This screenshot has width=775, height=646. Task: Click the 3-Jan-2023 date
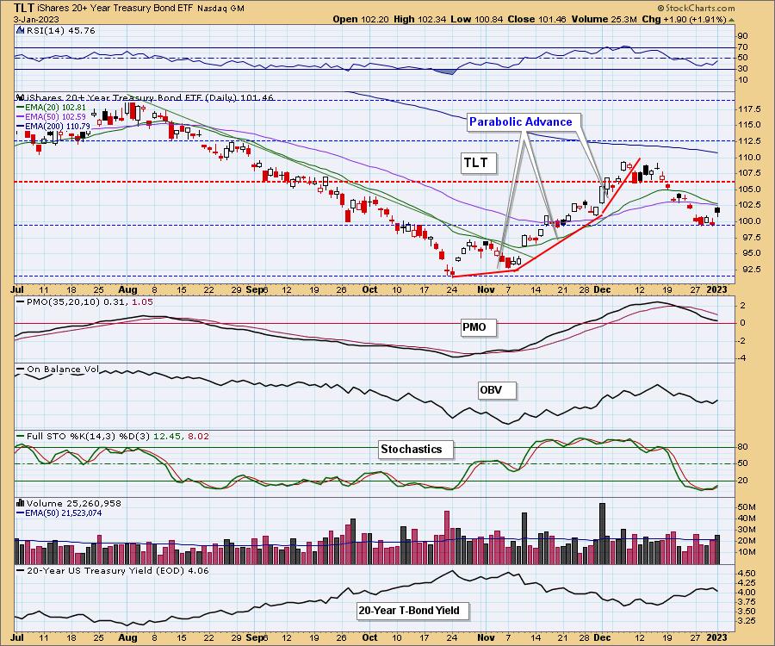(x=36, y=19)
